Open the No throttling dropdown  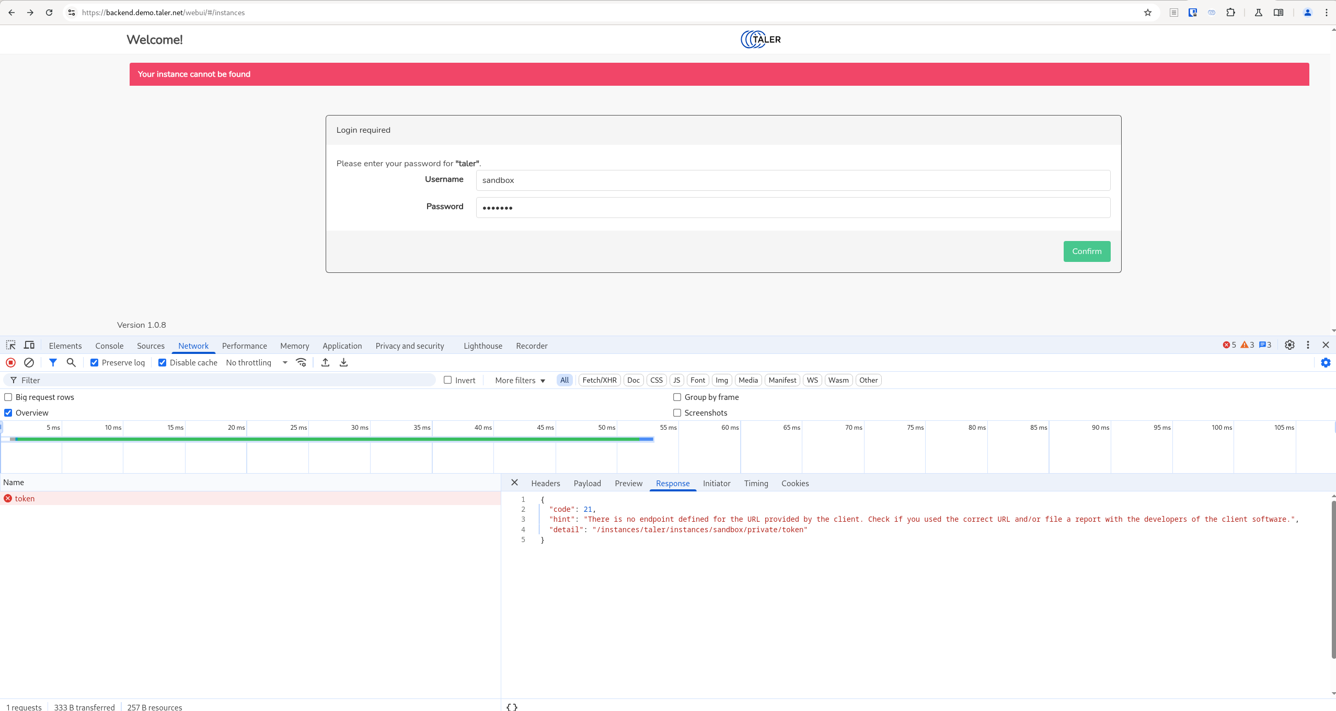pyautogui.click(x=256, y=362)
